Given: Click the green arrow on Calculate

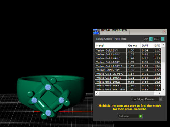Looking at the screenshot, I should (140, 116).
